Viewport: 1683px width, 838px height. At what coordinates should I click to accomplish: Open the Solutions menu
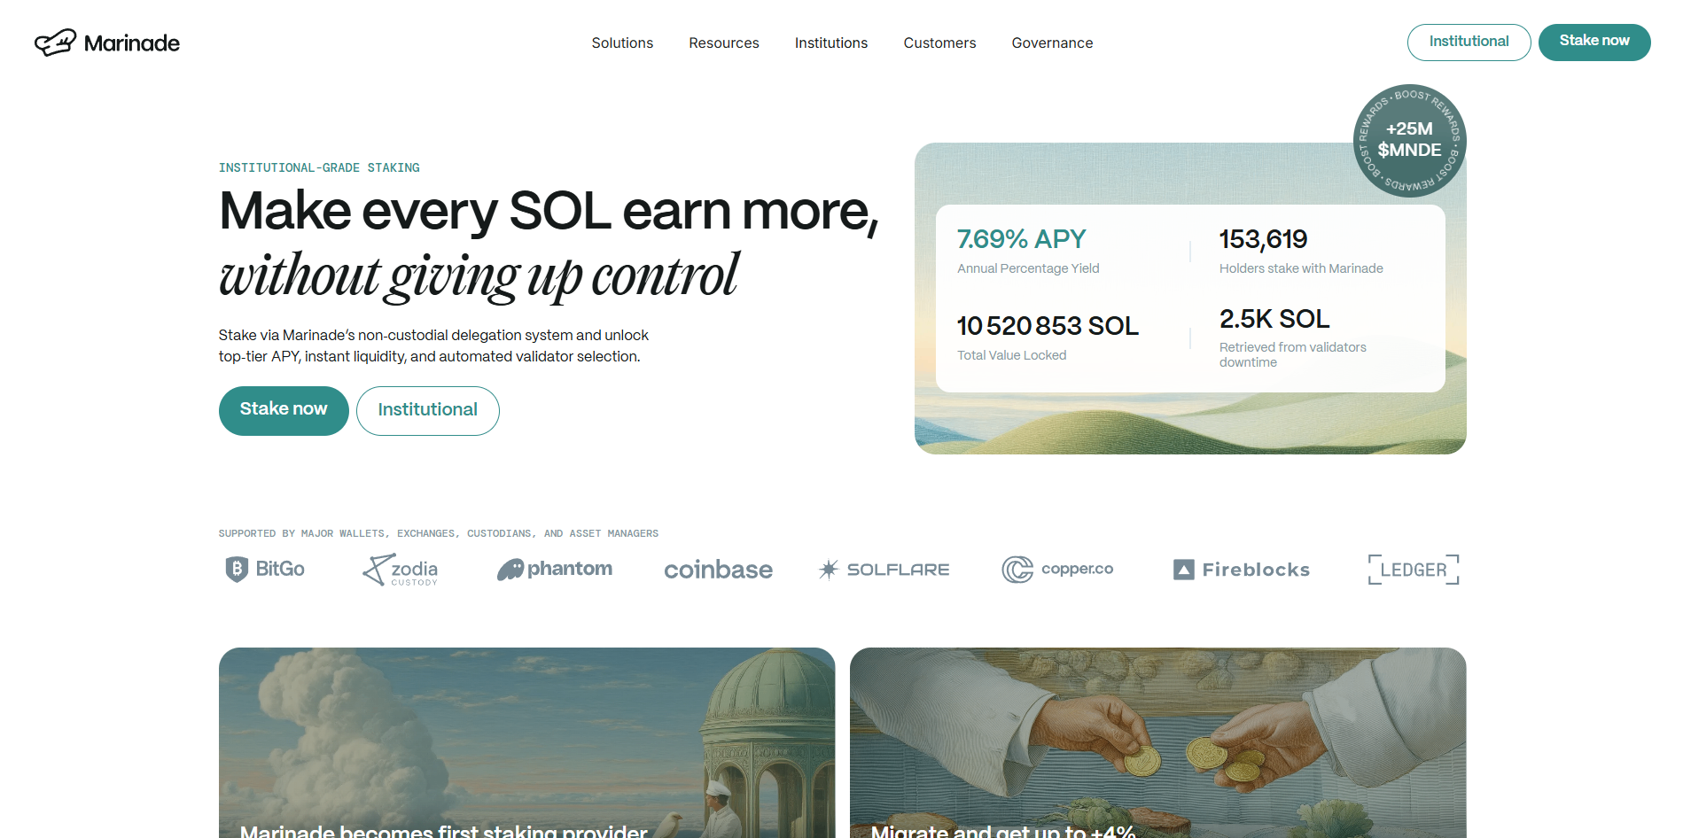point(622,43)
